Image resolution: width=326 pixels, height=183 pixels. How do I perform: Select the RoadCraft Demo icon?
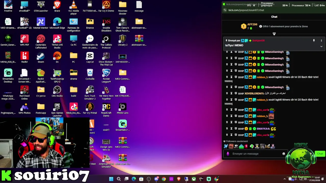coord(106,110)
